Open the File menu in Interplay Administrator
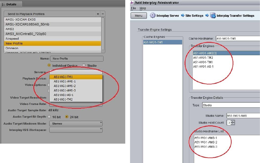The image size is (260, 163). pyautogui.click(x=133, y=8)
